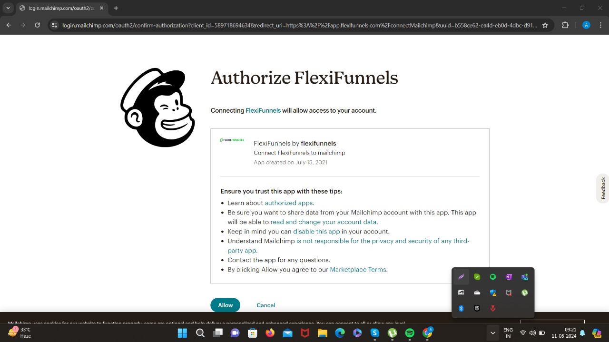This screenshot has height=342, width=609.
Task: Open the Marketplace Terms link
Action: click(358, 270)
